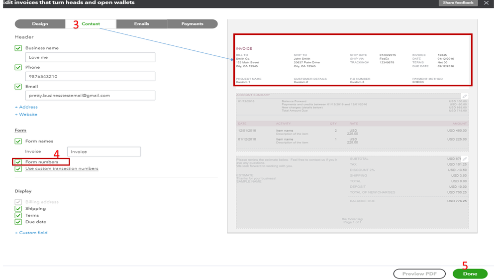497x280 pixels.
Task: Click the Email address input field
Action: point(90,96)
